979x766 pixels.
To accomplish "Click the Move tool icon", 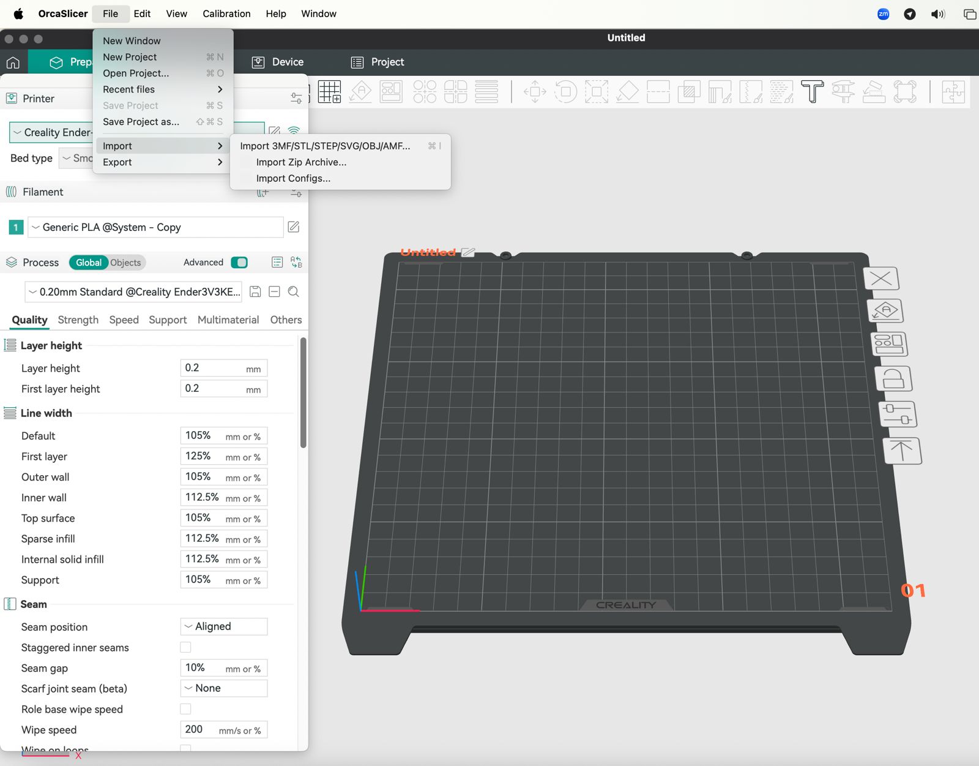I will pos(535,92).
